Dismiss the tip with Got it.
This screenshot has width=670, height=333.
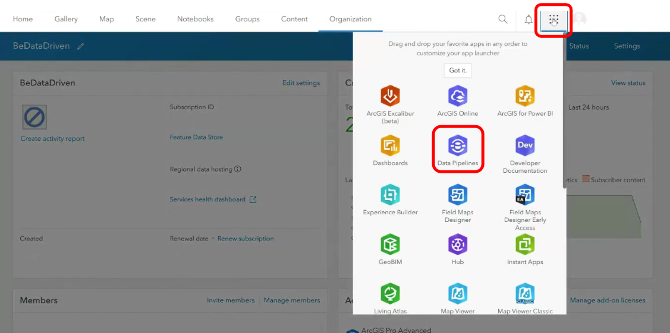click(x=458, y=71)
